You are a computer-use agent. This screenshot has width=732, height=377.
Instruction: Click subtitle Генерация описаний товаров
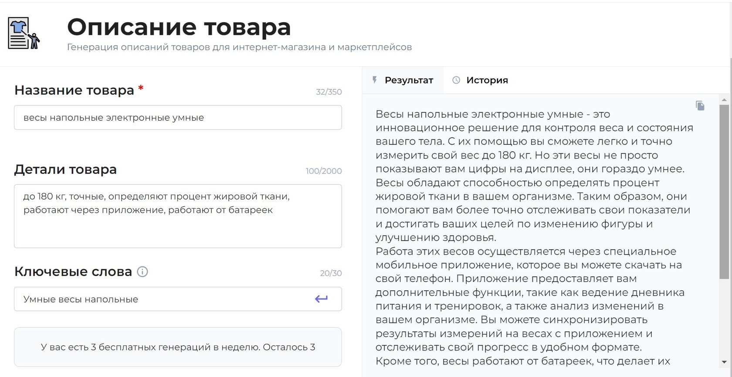click(x=239, y=47)
